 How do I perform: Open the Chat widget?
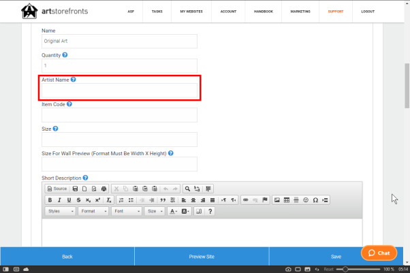tap(379, 253)
